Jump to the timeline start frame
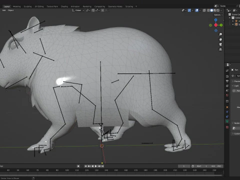 85,166
